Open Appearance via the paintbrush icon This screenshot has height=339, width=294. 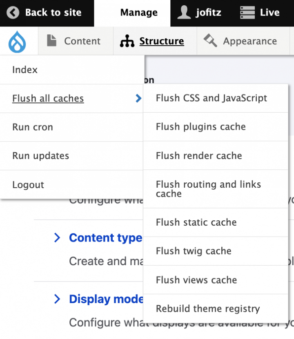click(x=210, y=40)
